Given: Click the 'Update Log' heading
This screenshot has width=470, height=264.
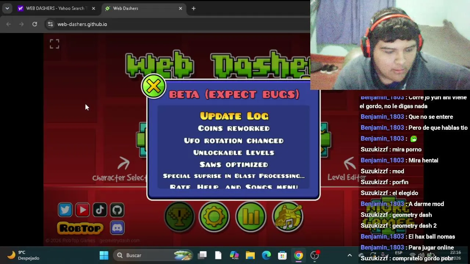Looking at the screenshot, I should coord(234,116).
